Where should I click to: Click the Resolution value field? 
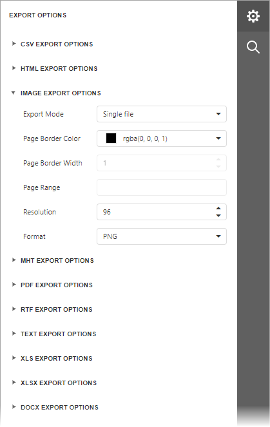pos(155,212)
